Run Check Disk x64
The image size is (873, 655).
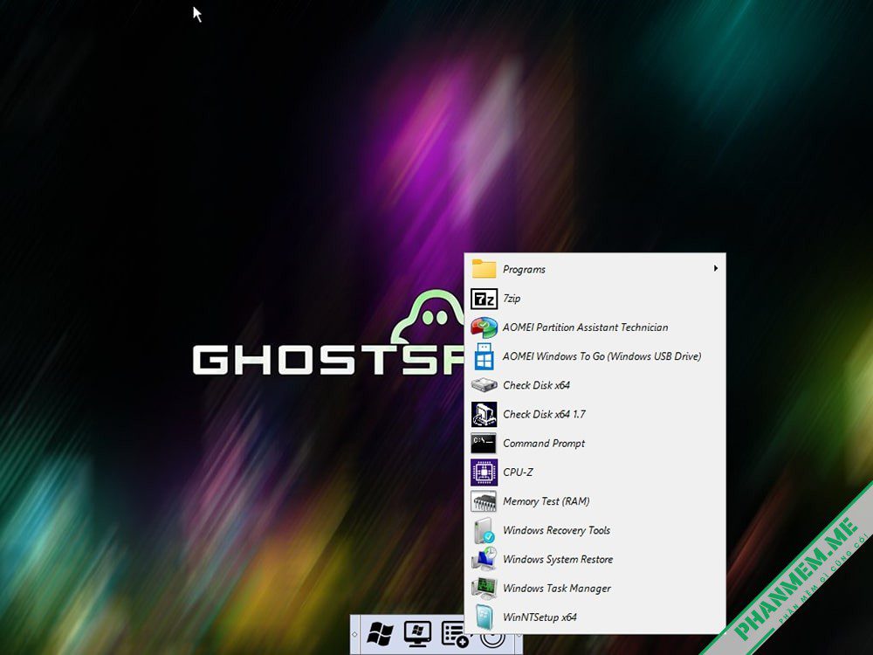595,385
